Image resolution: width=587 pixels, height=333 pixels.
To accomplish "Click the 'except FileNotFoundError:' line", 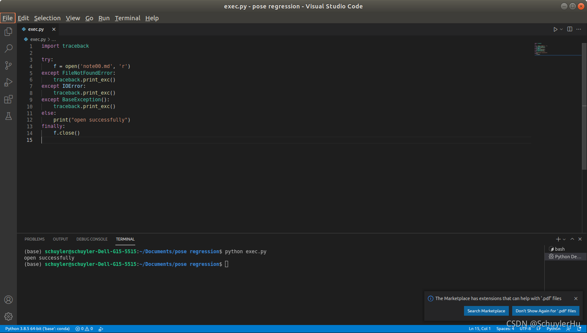I will (x=79, y=73).
